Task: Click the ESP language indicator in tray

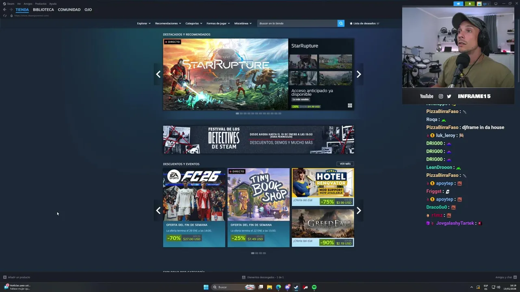Action: [x=485, y=287]
